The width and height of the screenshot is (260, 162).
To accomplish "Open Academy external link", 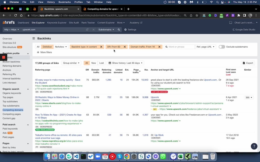I will coord(136,23).
